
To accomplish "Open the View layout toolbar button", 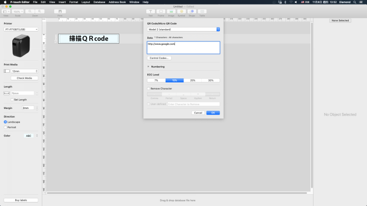I will pyautogui.click(x=6, y=11).
